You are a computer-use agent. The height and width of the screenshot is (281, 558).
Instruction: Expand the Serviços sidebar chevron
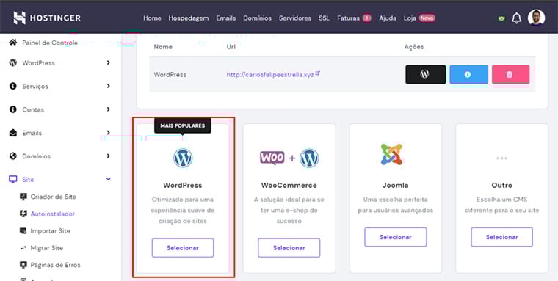pos(108,86)
